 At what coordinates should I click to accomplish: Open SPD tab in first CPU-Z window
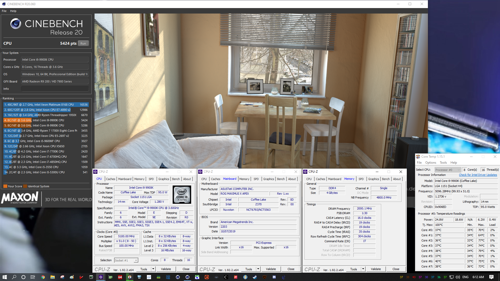[151, 179]
